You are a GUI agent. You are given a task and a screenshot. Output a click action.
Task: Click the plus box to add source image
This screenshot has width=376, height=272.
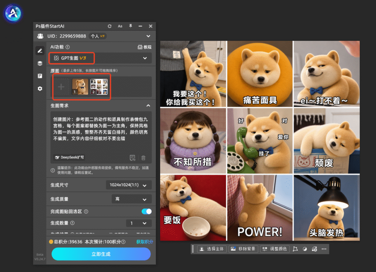(61, 87)
